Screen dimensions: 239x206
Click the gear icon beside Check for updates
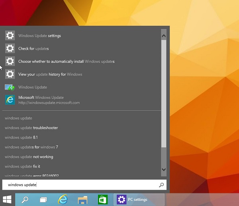coord(10,48)
